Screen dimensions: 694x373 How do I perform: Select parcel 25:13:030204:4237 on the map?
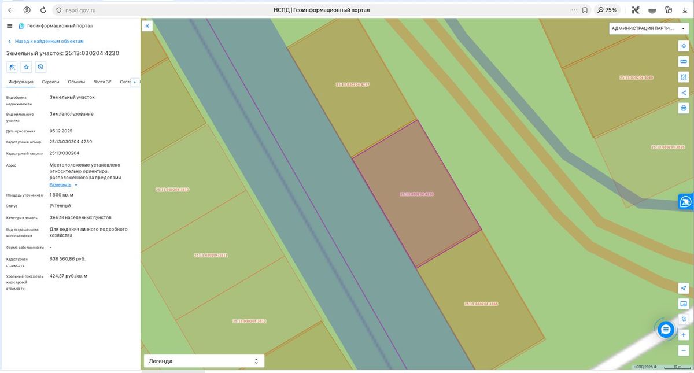pos(352,84)
